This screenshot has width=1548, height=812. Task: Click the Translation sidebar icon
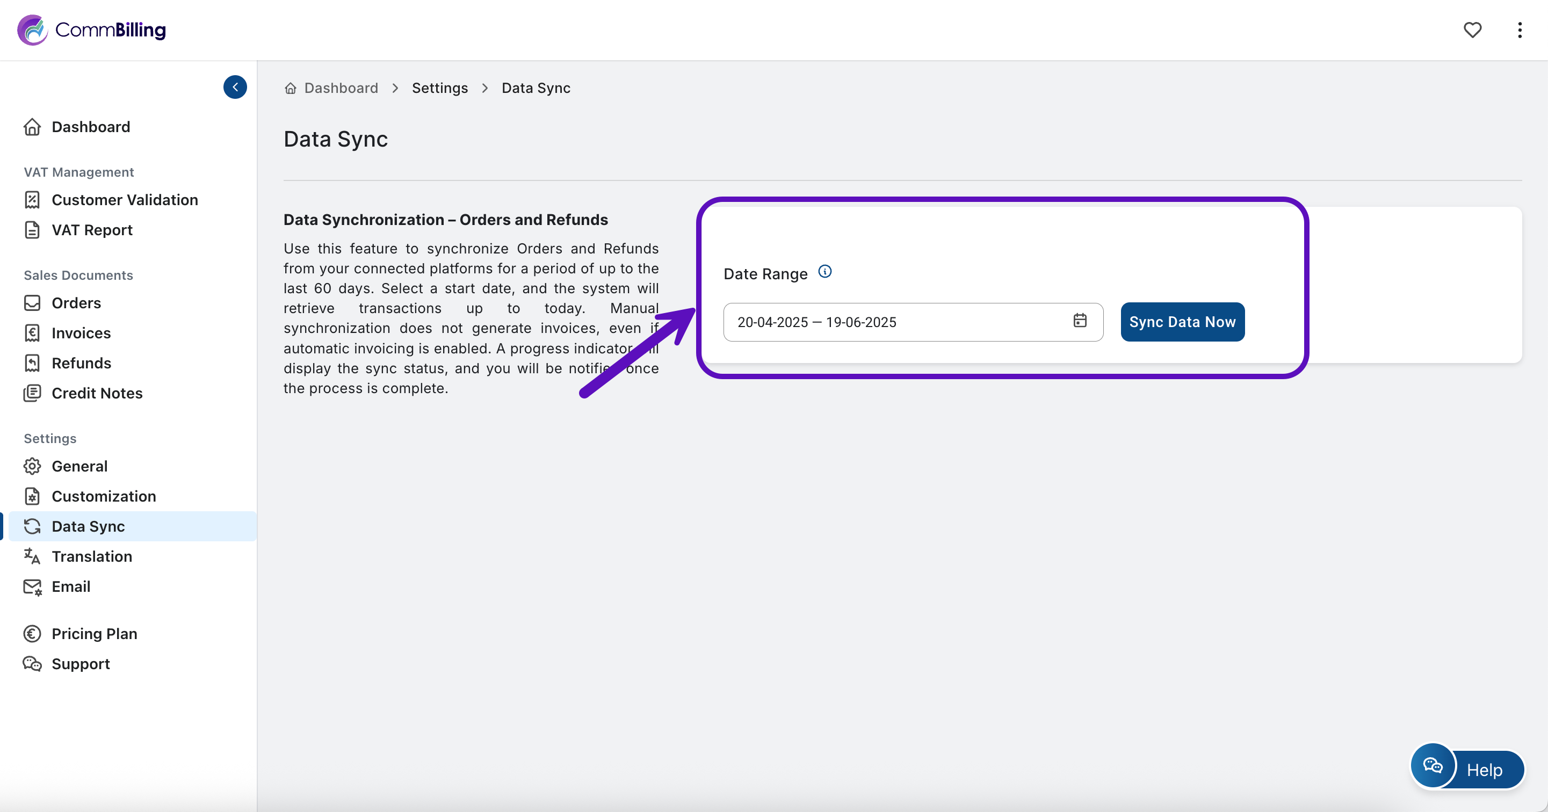32,556
